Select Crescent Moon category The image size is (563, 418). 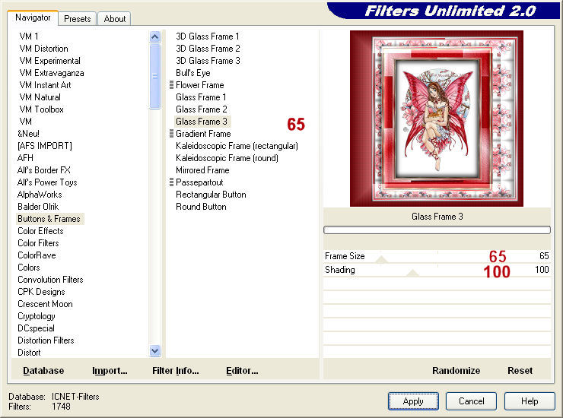[45, 304]
